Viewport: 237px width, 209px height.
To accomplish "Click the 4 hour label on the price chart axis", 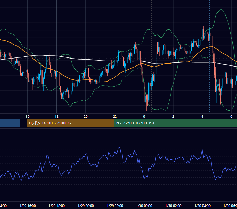I will [202, 117].
